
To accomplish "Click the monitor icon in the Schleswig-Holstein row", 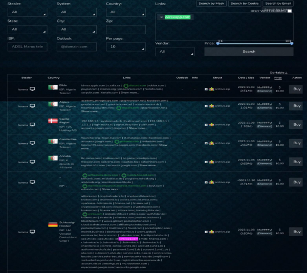I will click(32, 232).
